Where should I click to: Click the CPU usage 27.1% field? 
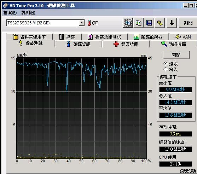pyautogui.click(x=175, y=164)
